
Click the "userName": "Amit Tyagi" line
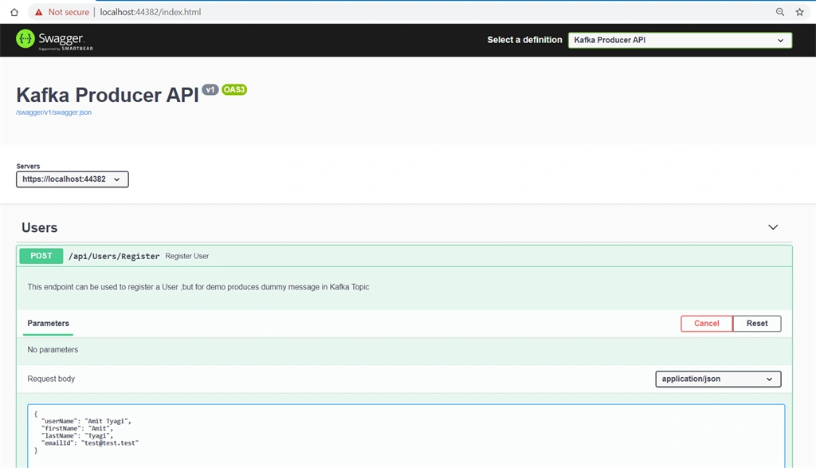coord(86,421)
